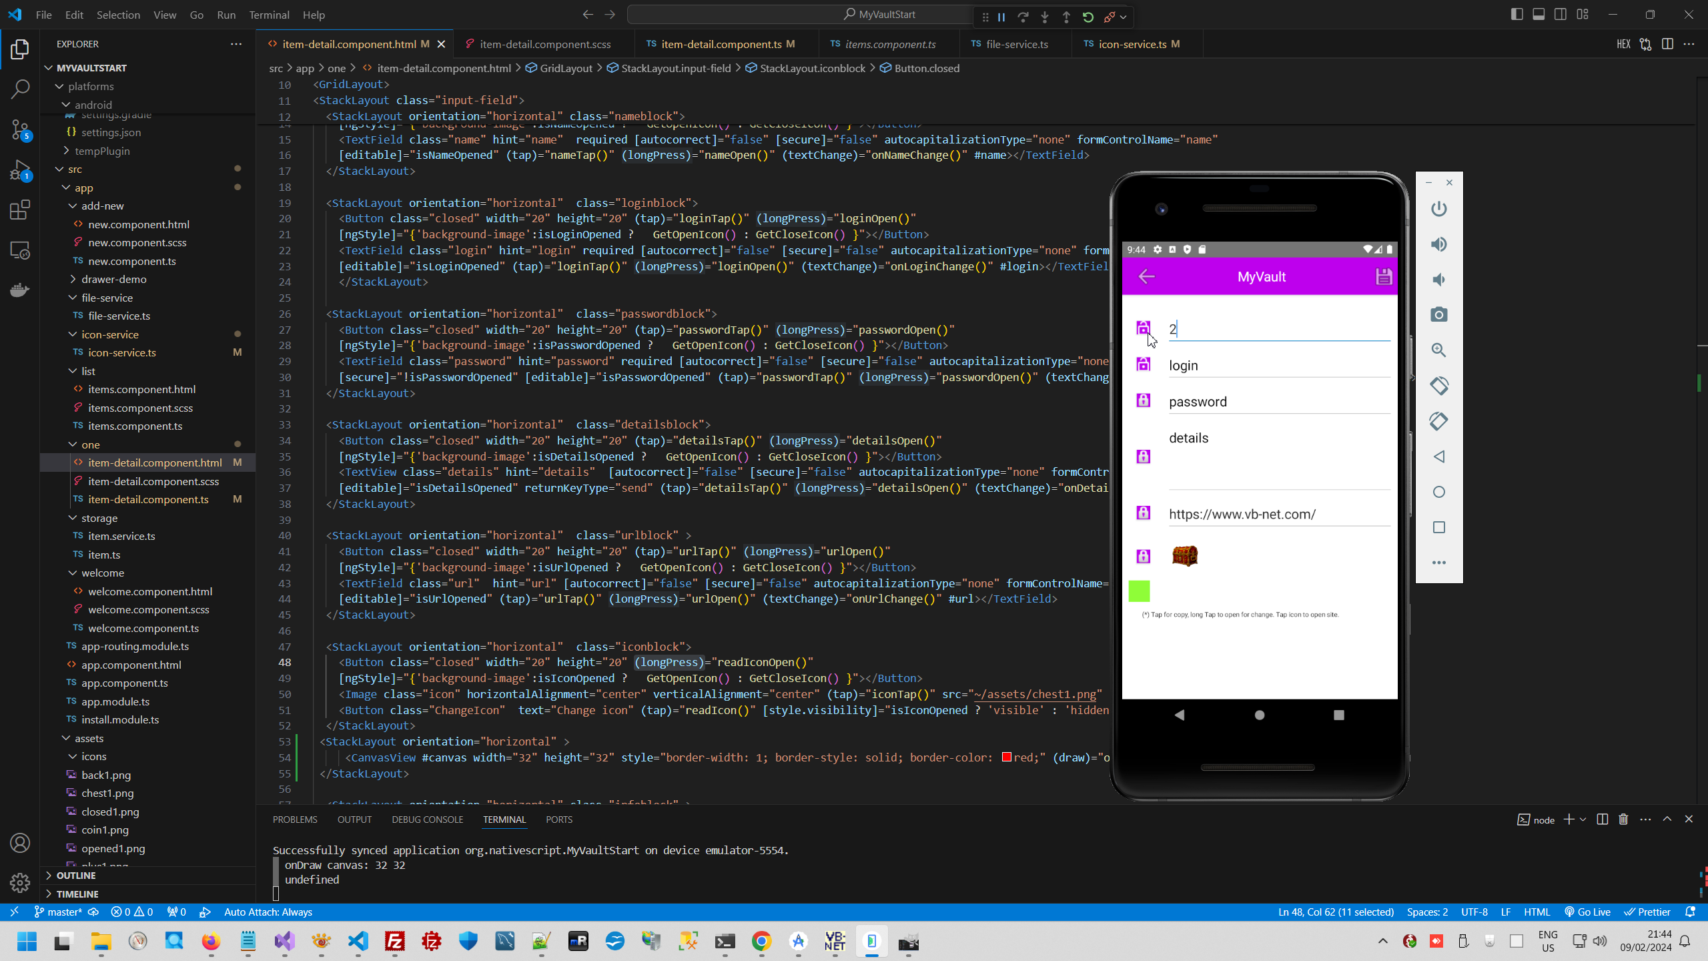
Task: Click the emulator screenshot camera icon
Action: 1439,315
